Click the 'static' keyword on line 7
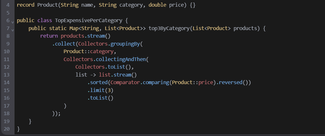 [58, 28]
